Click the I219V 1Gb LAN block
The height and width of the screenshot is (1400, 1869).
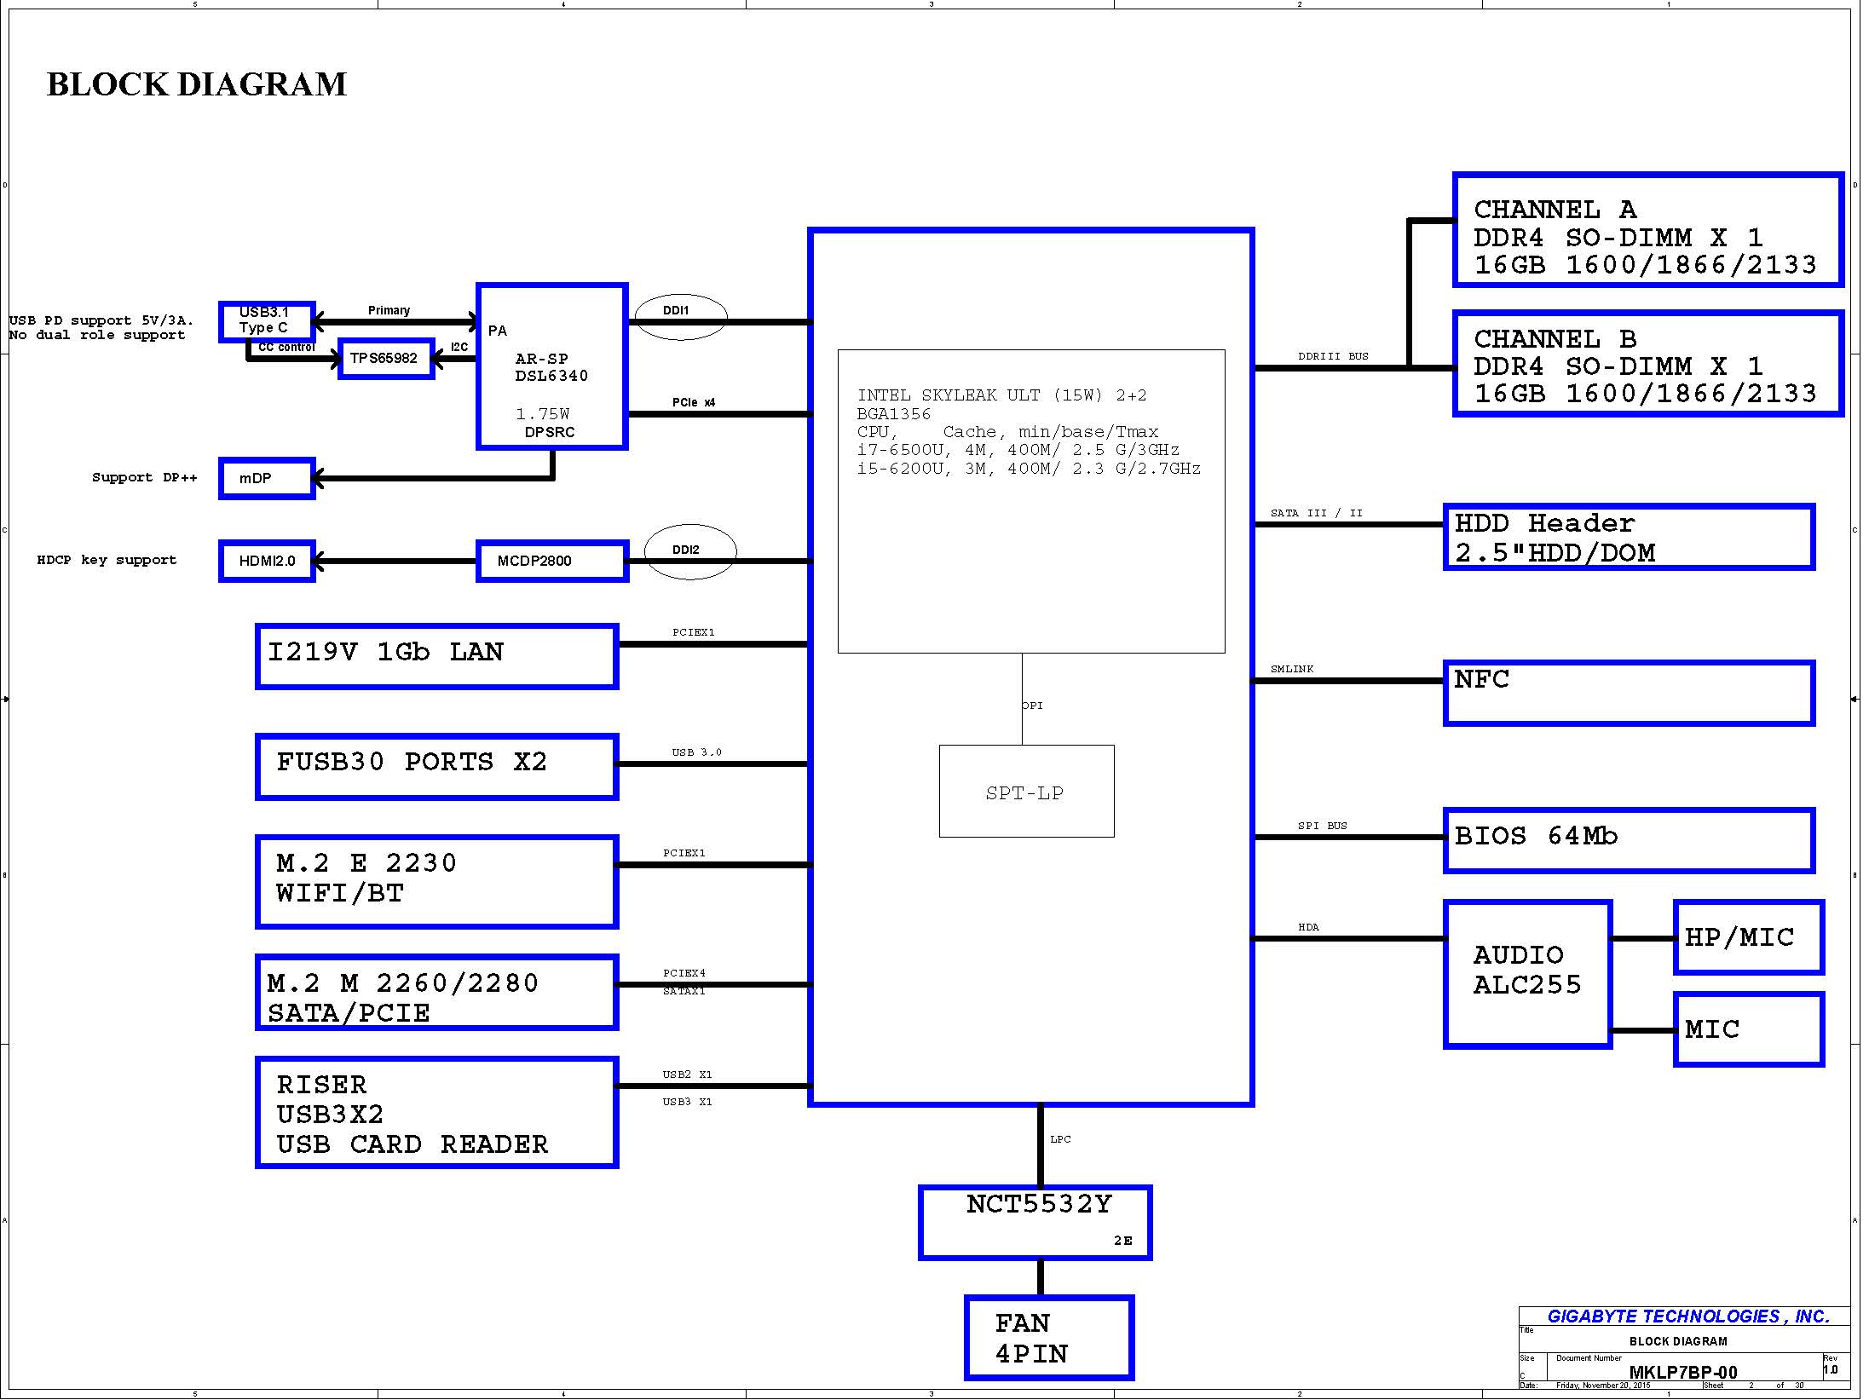(436, 656)
